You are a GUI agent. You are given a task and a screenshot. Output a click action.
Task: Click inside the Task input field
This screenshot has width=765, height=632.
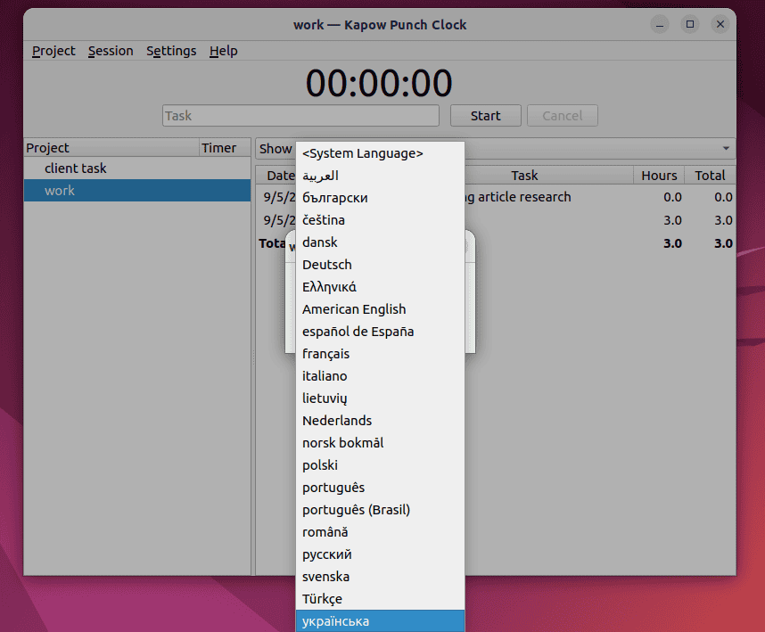(300, 115)
